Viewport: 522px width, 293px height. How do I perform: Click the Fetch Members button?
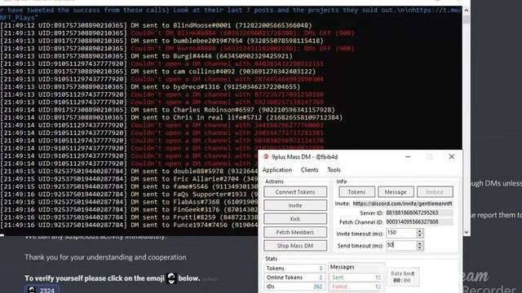click(295, 232)
